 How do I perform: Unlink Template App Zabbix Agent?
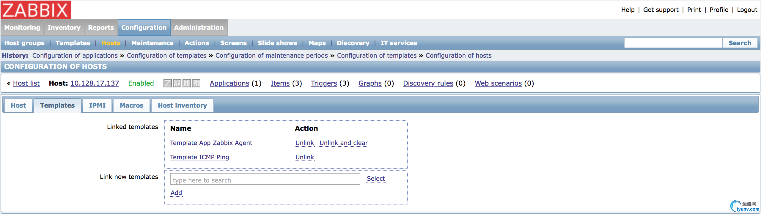305,143
